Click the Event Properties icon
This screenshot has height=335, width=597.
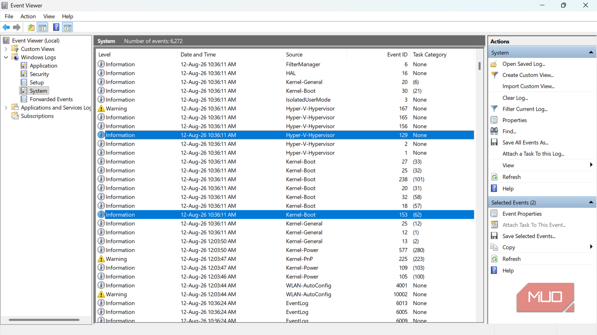point(494,214)
